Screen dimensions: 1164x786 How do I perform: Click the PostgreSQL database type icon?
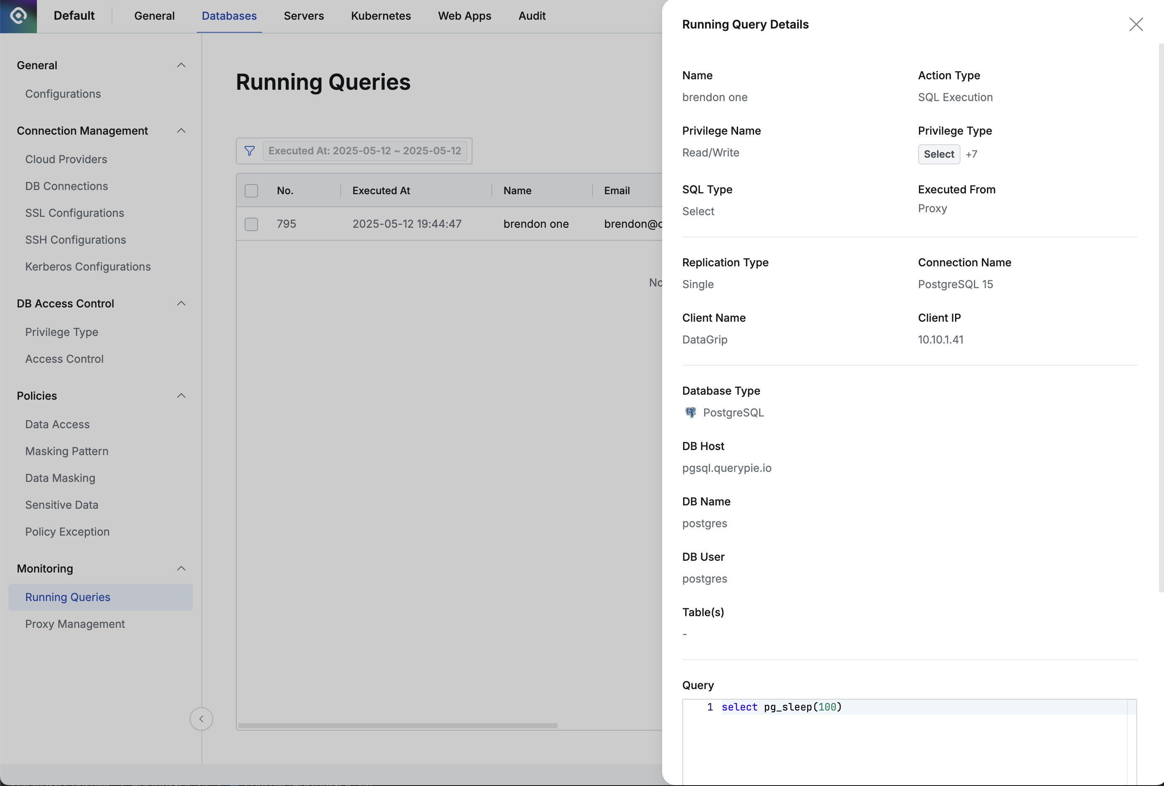(690, 413)
